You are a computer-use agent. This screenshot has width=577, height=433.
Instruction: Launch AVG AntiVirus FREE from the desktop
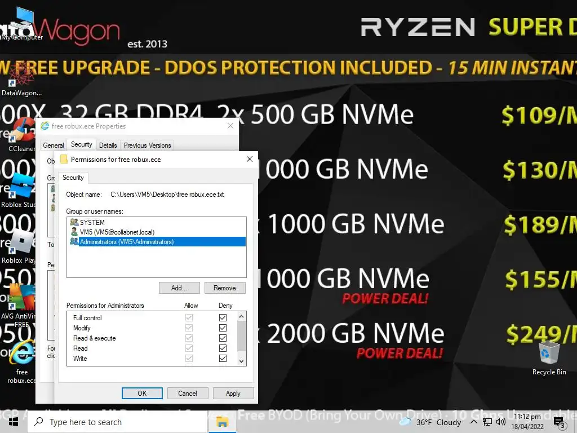click(x=19, y=306)
